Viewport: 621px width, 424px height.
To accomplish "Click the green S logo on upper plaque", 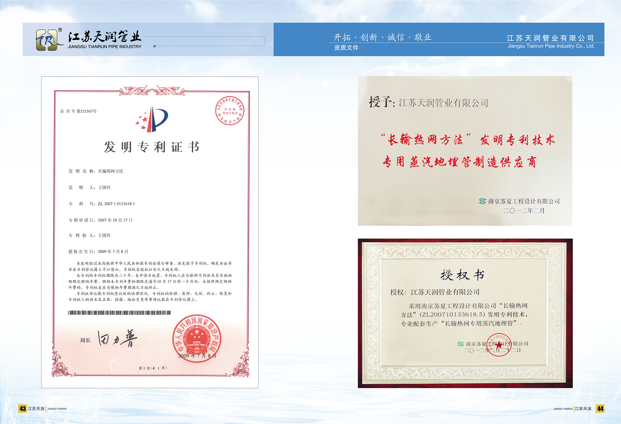I will [x=482, y=201].
